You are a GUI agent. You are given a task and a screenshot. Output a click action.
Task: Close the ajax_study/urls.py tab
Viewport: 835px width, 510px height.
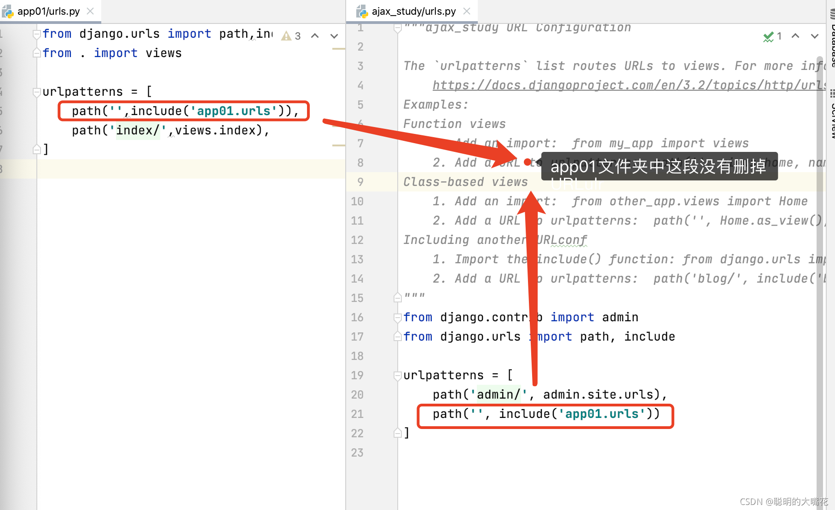(467, 11)
